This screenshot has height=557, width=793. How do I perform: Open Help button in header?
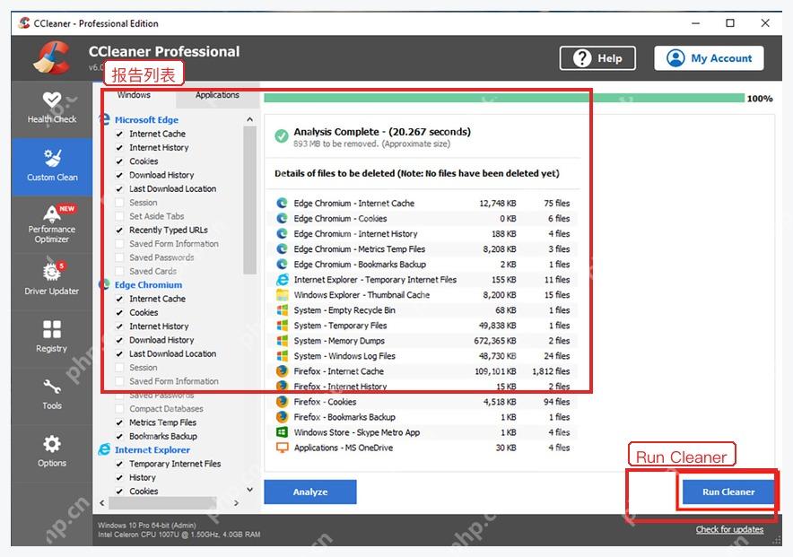point(597,58)
